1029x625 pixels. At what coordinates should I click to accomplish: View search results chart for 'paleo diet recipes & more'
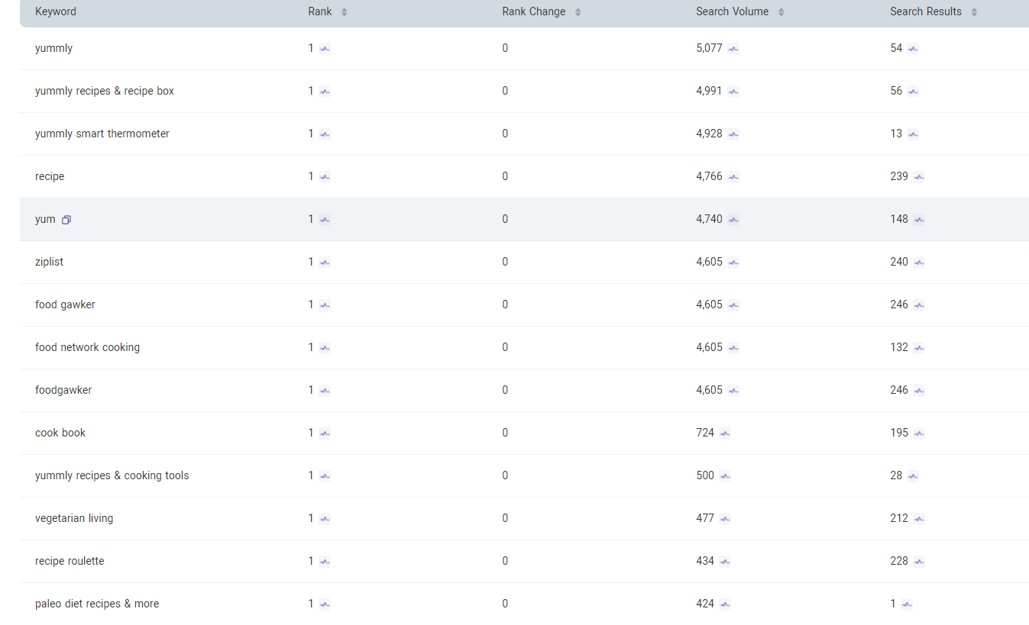coord(907,604)
